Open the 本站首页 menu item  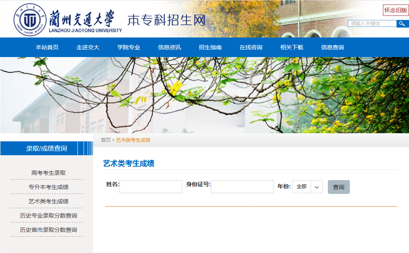[46, 47]
